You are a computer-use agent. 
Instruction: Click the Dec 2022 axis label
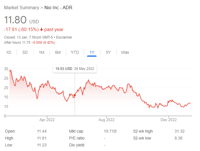(x=168, y=120)
